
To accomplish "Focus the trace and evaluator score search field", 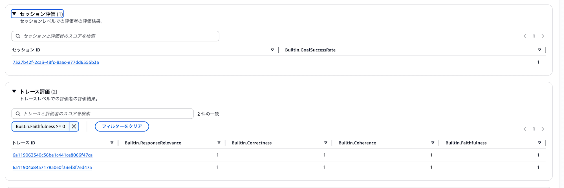I will point(102,114).
